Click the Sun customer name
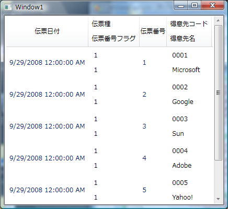Screen dimensions: 228x209 coord(178,134)
